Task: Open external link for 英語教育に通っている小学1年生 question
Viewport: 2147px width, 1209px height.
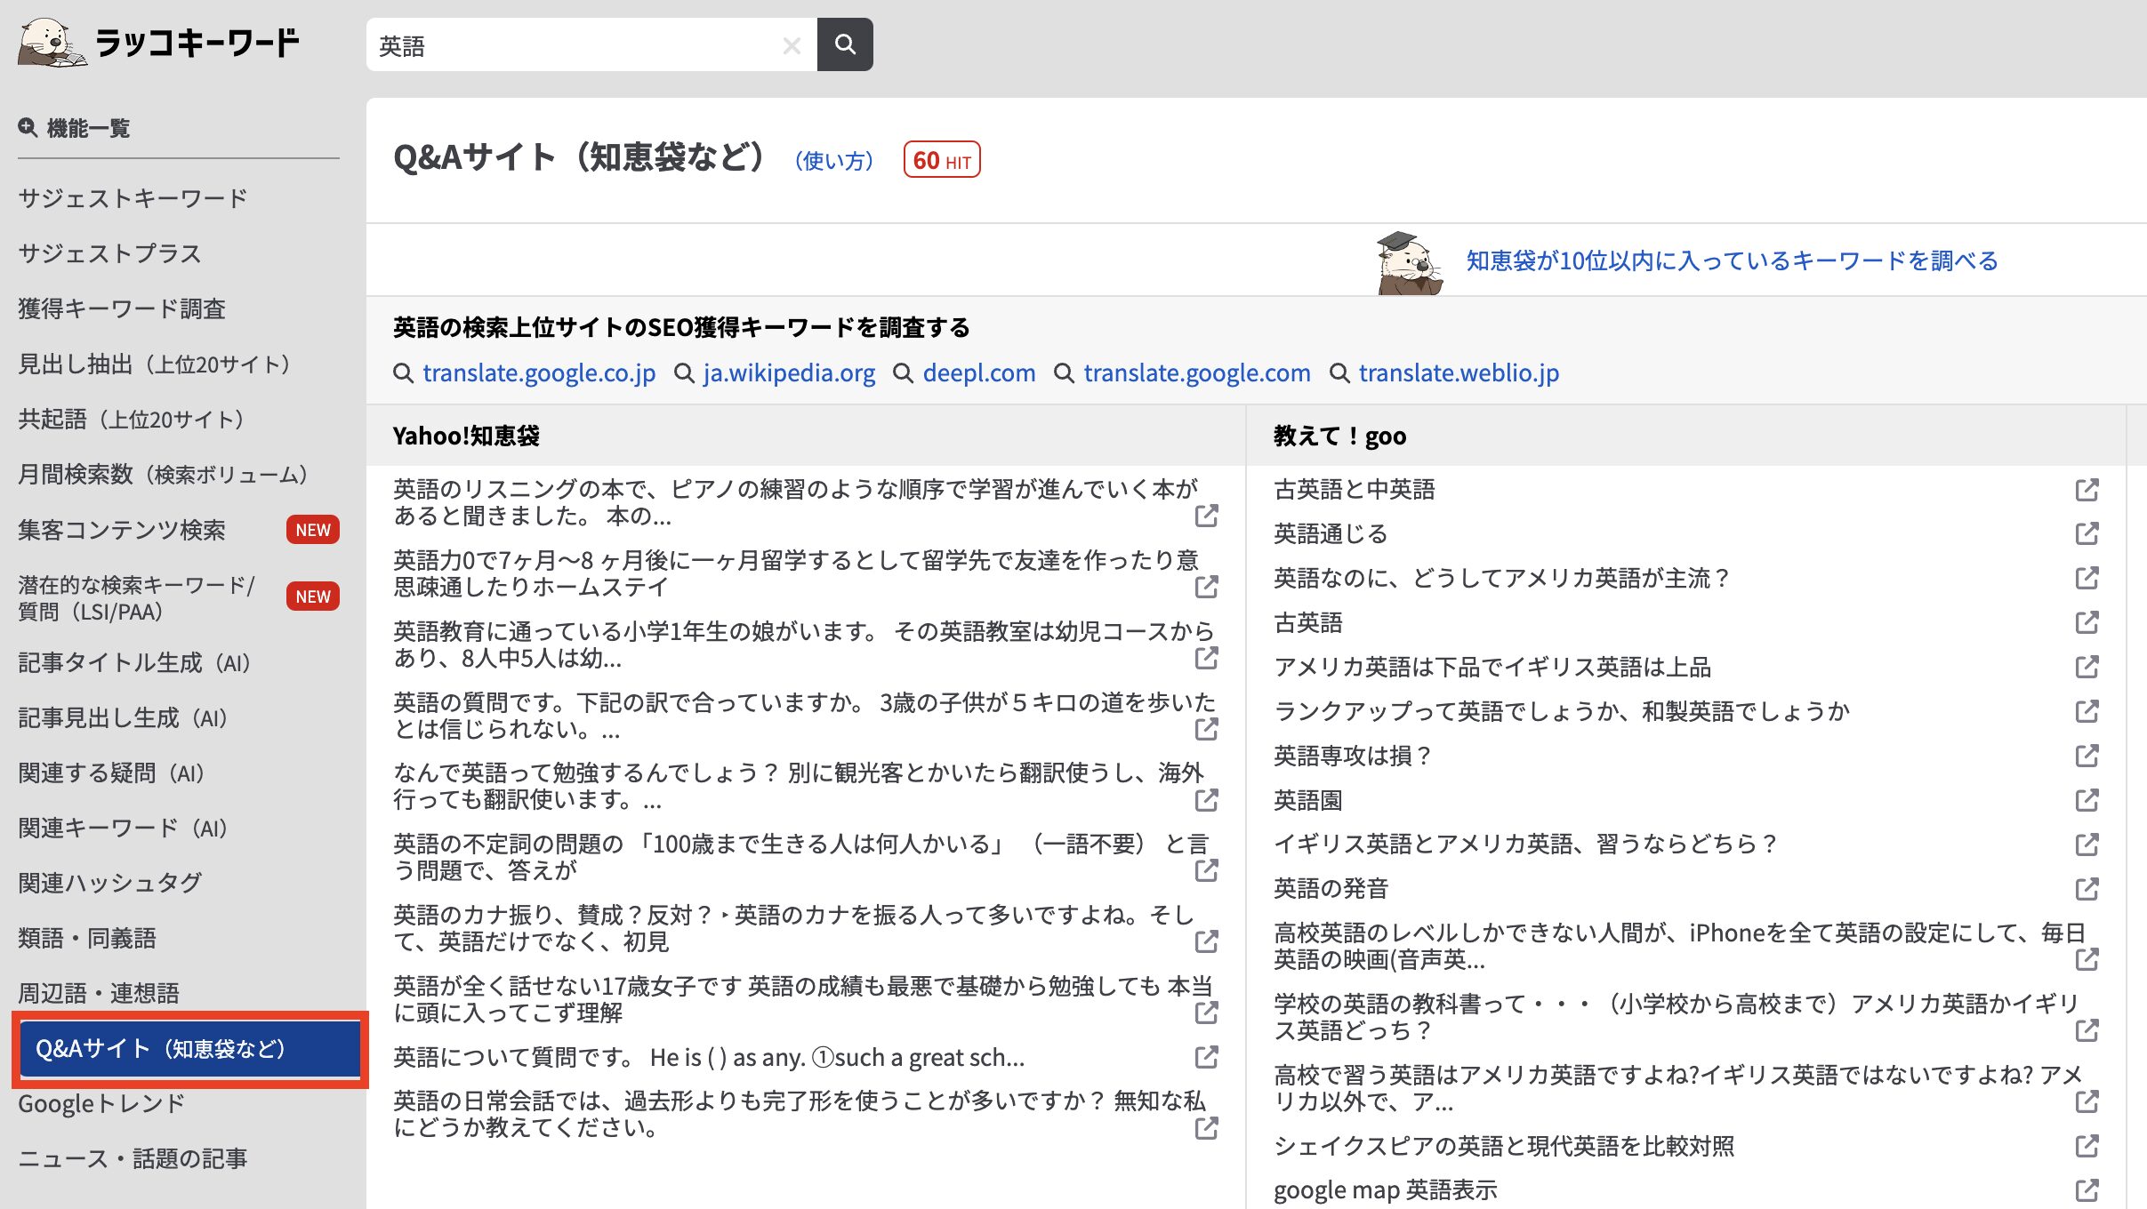Action: (1206, 658)
